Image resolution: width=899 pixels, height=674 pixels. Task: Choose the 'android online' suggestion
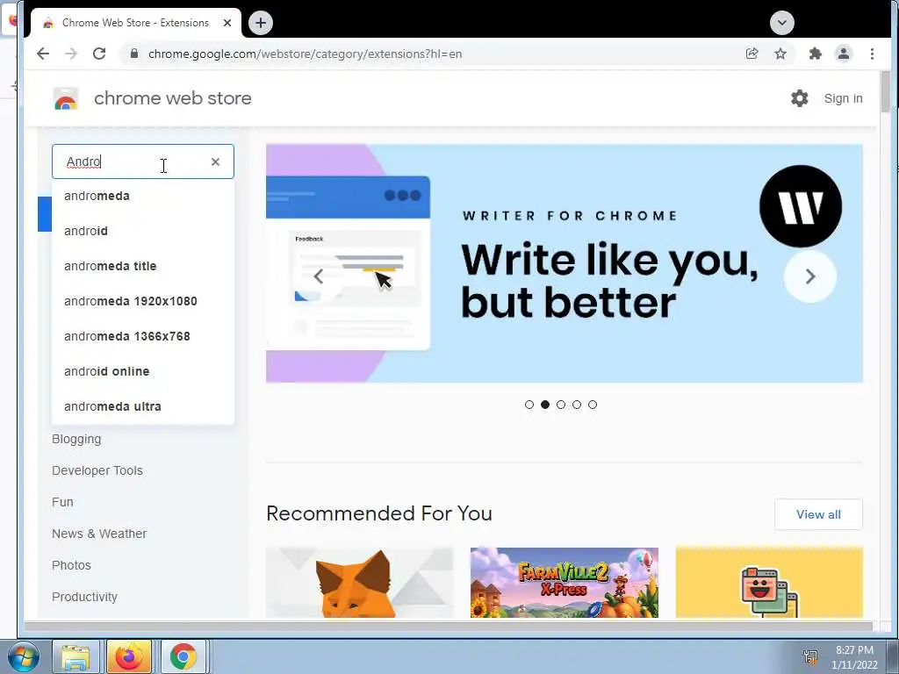143,371
